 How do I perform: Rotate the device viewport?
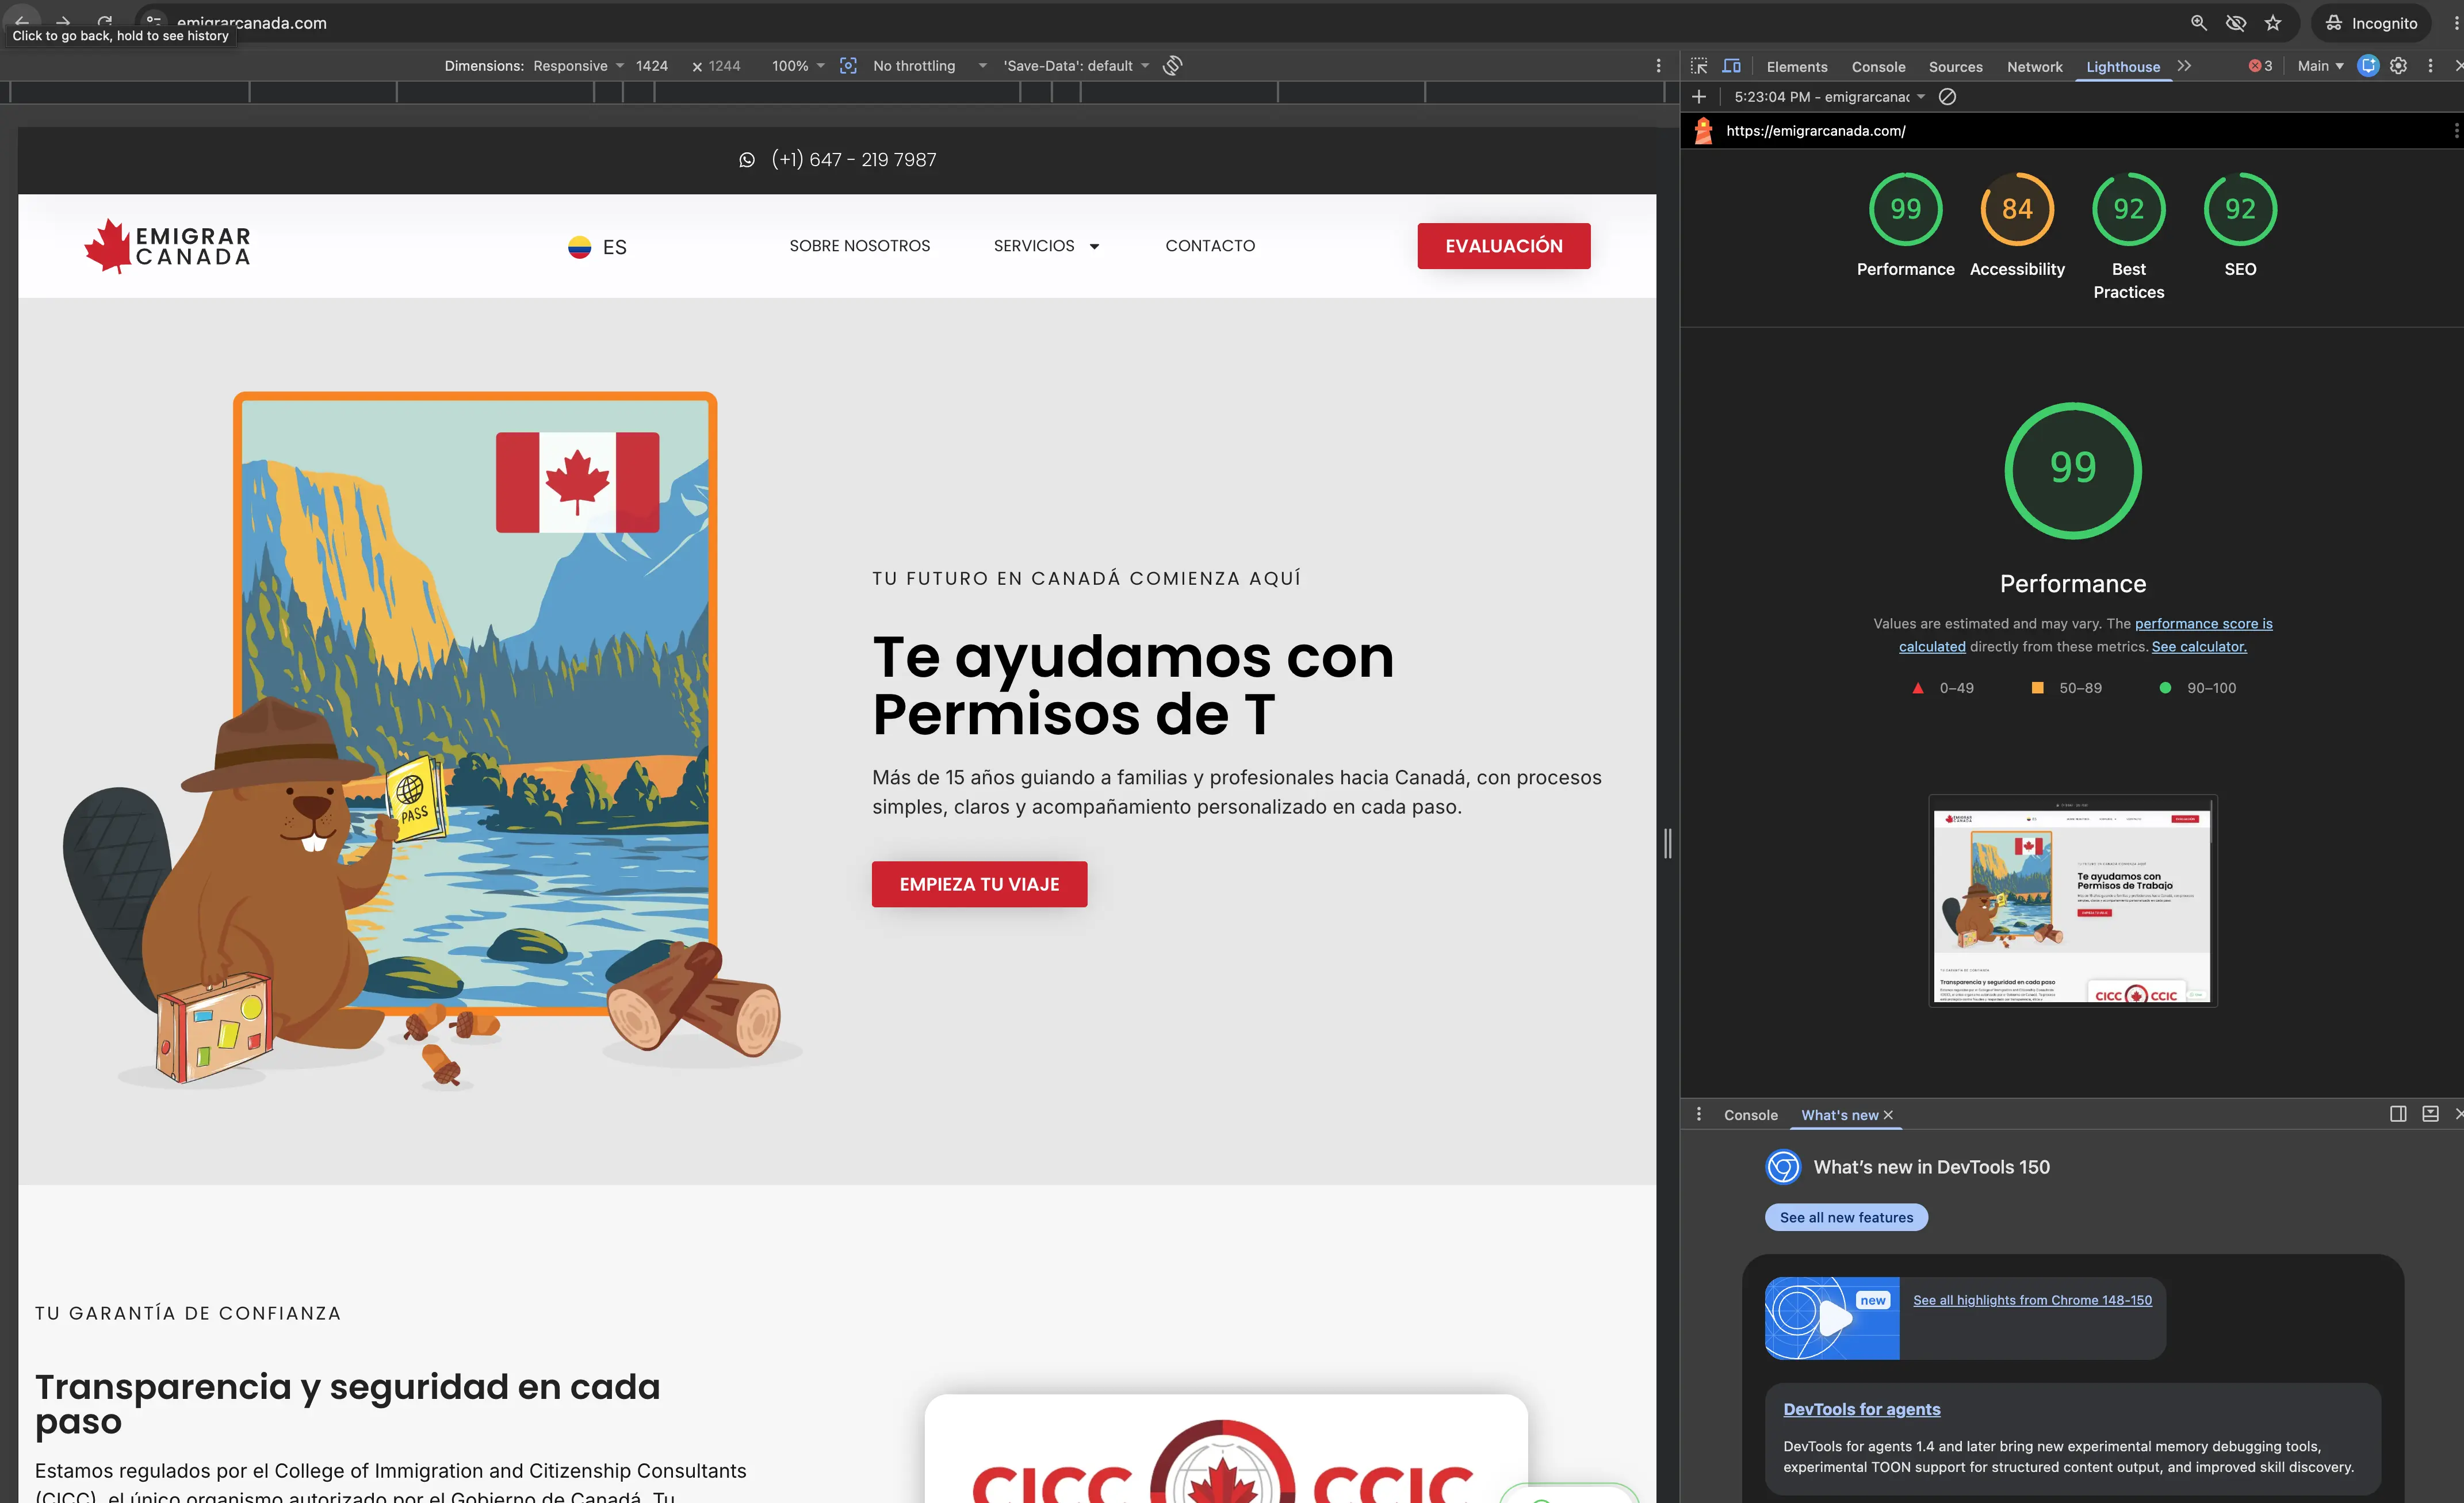pos(1173,66)
